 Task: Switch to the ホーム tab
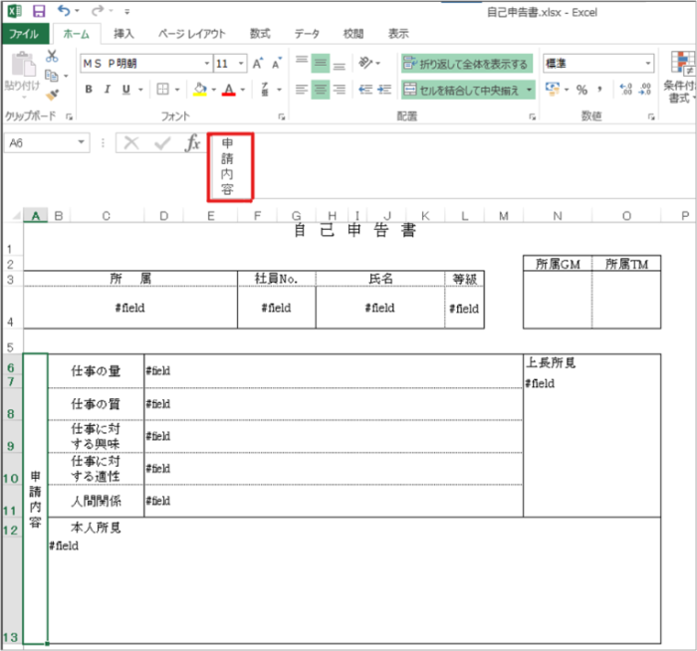pos(77,34)
